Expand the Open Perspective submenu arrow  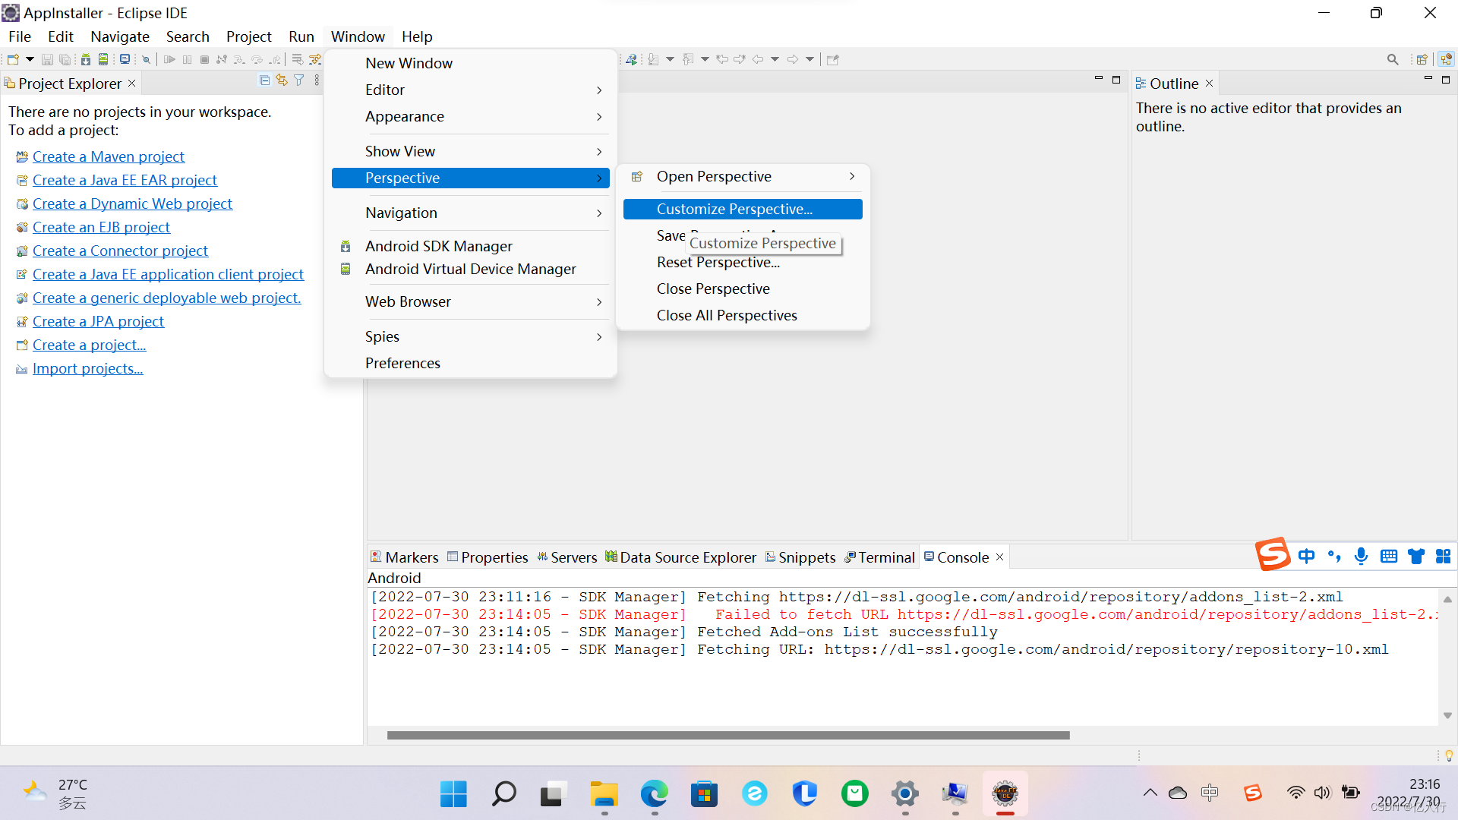click(852, 176)
